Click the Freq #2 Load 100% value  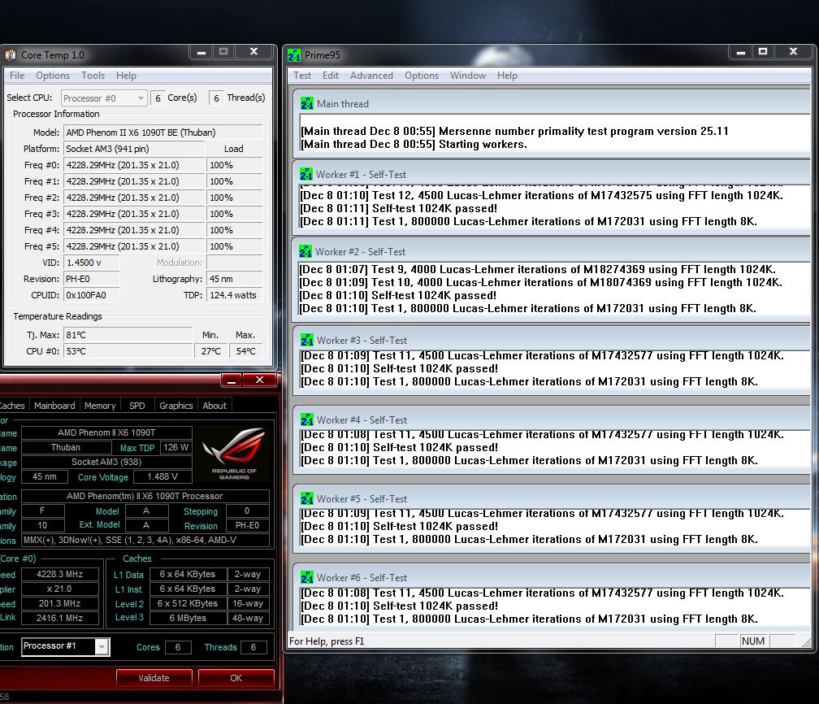click(235, 198)
